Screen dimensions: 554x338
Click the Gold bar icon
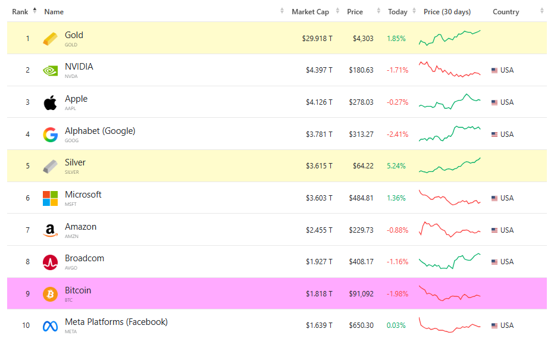[x=51, y=39]
